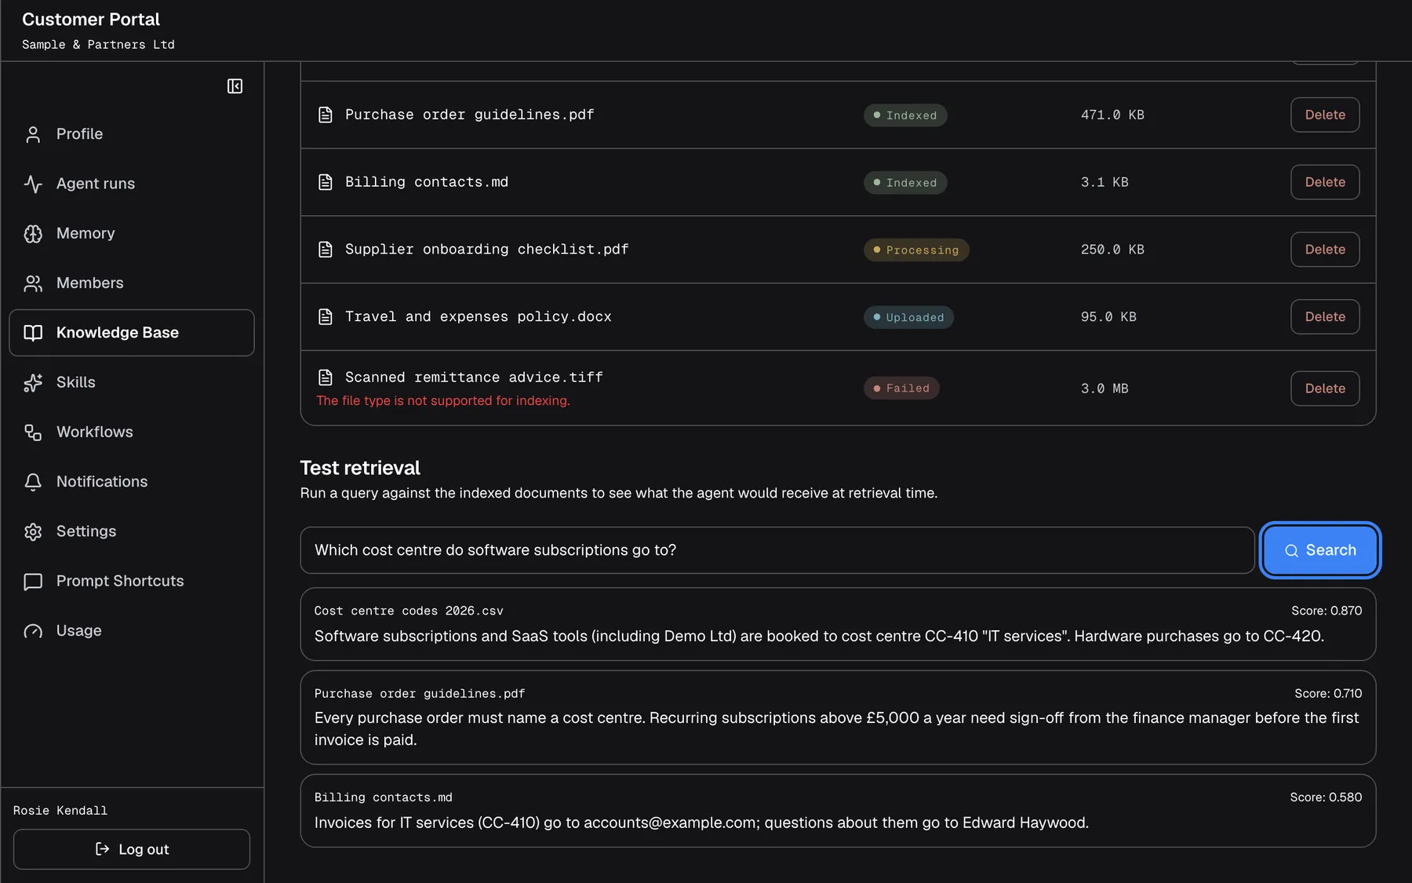
Task: Click the Settings gear icon
Action: click(x=33, y=531)
